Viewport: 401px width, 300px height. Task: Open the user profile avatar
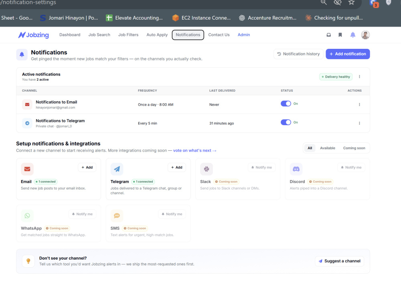click(365, 35)
